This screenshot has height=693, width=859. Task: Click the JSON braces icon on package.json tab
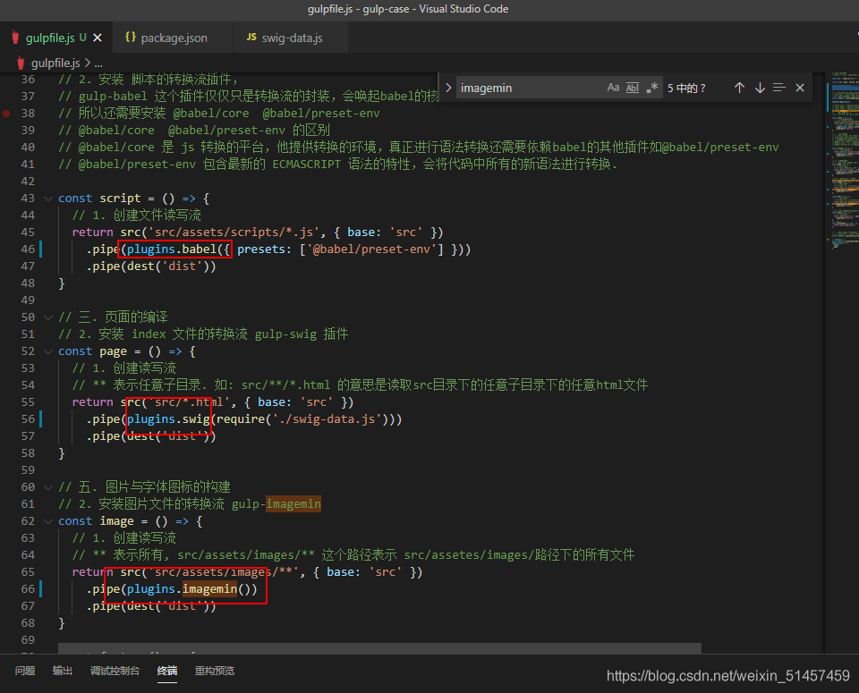131,38
